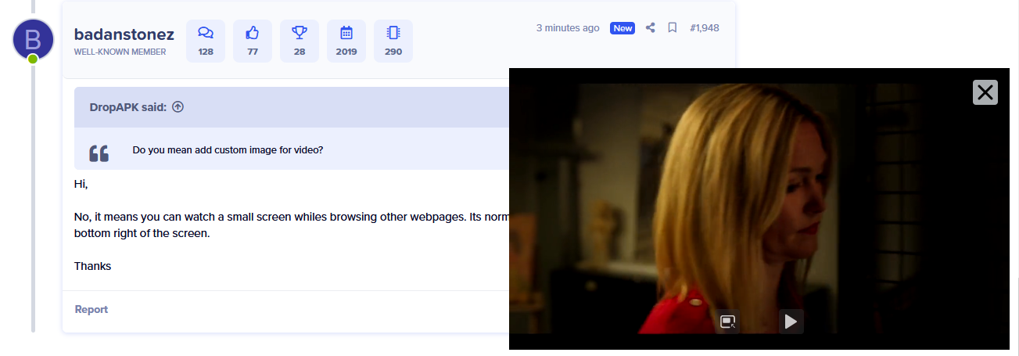Screen dimensions: 1019x356
Task: Click the '3 minutes ago' timestamp
Action: click(x=568, y=28)
